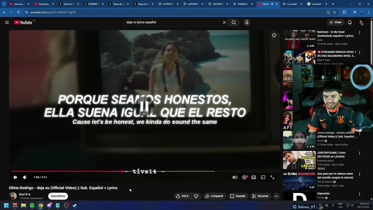
Task: Go back with the browser back arrow
Action: coord(4,12)
